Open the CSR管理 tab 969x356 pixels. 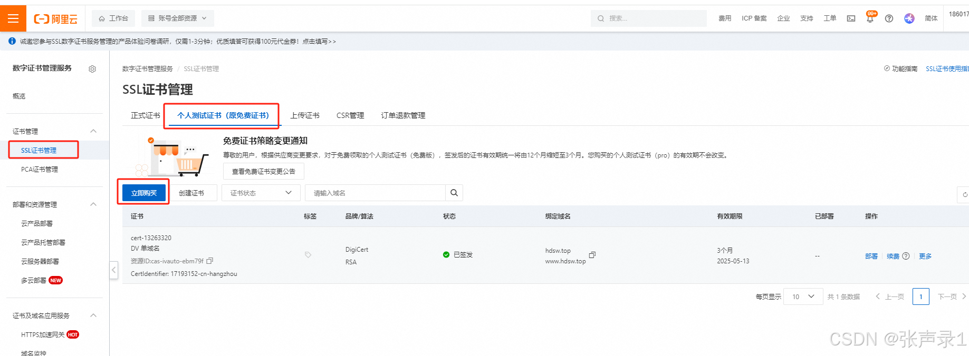(x=350, y=115)
